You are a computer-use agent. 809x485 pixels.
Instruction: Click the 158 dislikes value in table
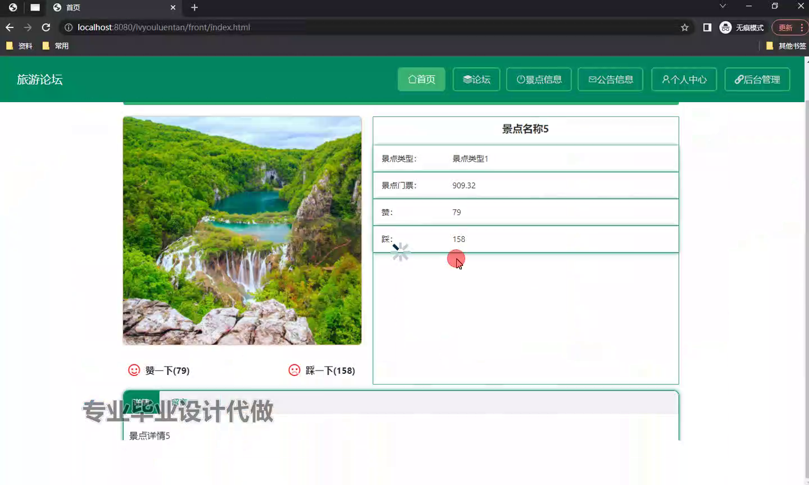coord(459,240)
